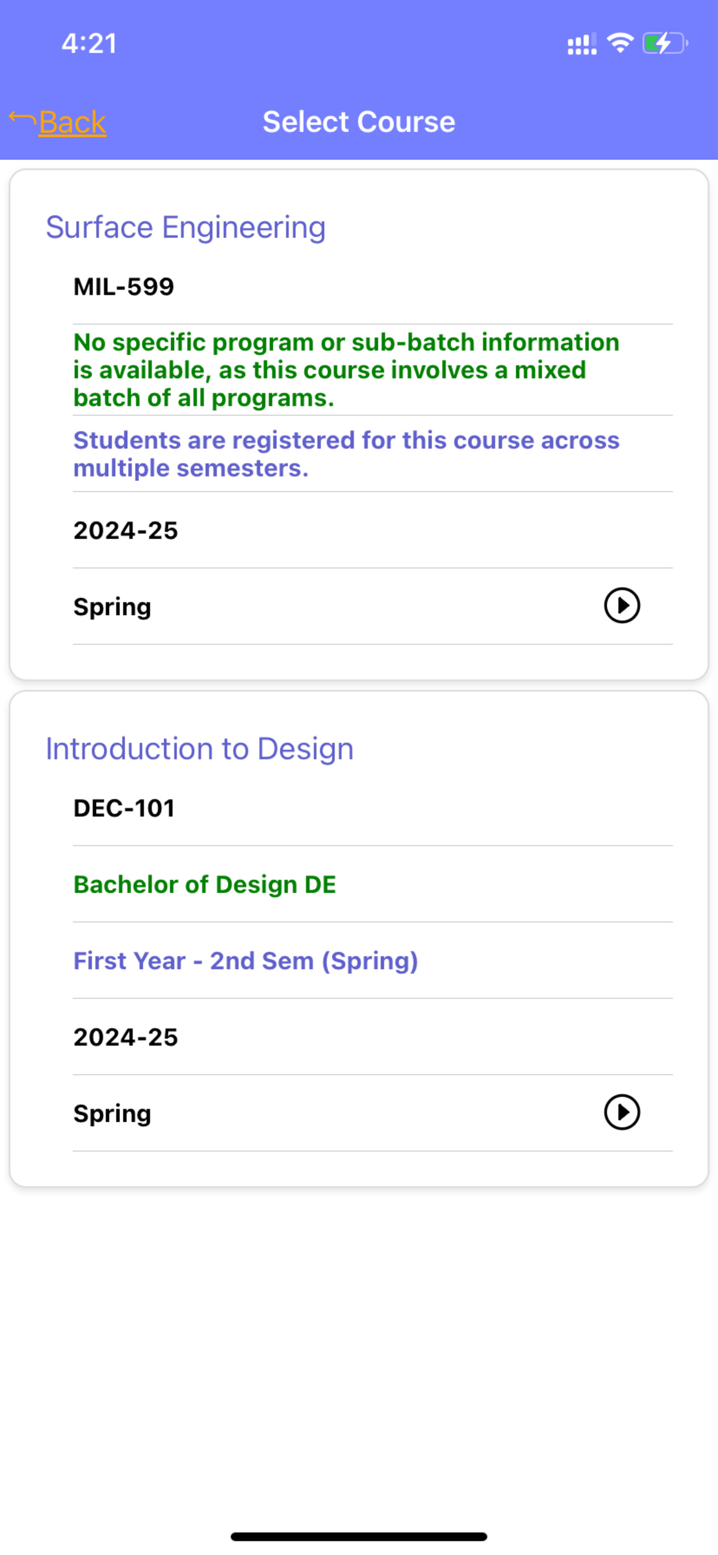Tap the Spring label under MIL-599
This screenshot has height=1555, width=718.
tap(112, 607)
